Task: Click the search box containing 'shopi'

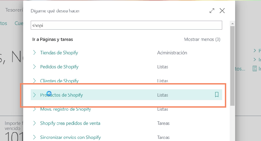Action: click(x=126, y=26)
